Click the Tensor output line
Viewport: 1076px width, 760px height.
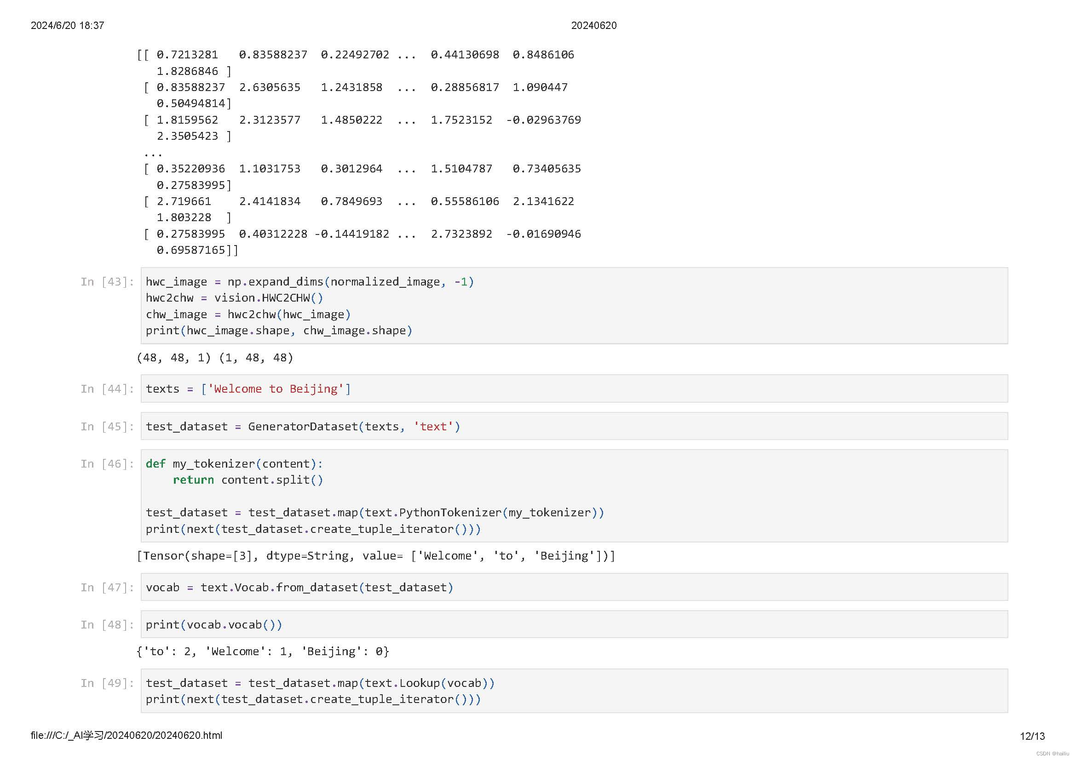[376, 556]
